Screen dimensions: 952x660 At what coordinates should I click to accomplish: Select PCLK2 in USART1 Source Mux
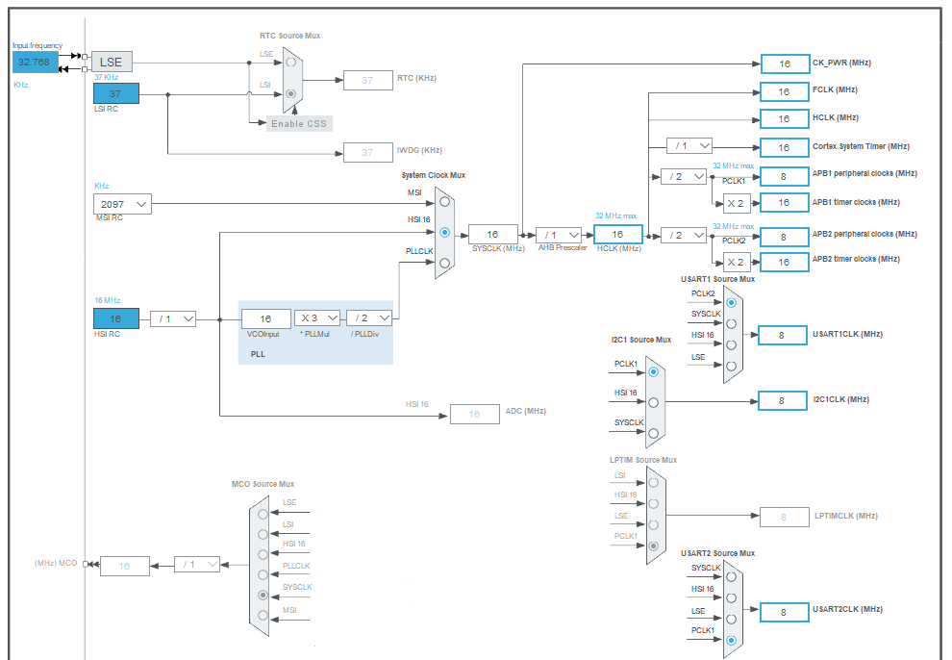[732, 302]
